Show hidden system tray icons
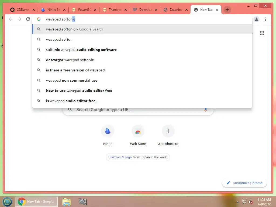This screenshot has width=276, height=207. tap(238, 202)
